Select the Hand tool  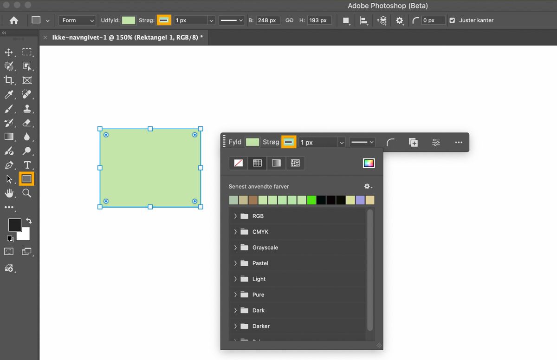9,193
